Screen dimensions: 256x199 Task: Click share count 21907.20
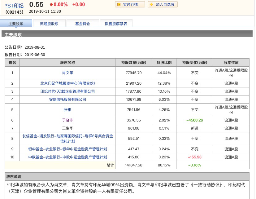click(133, 83)
